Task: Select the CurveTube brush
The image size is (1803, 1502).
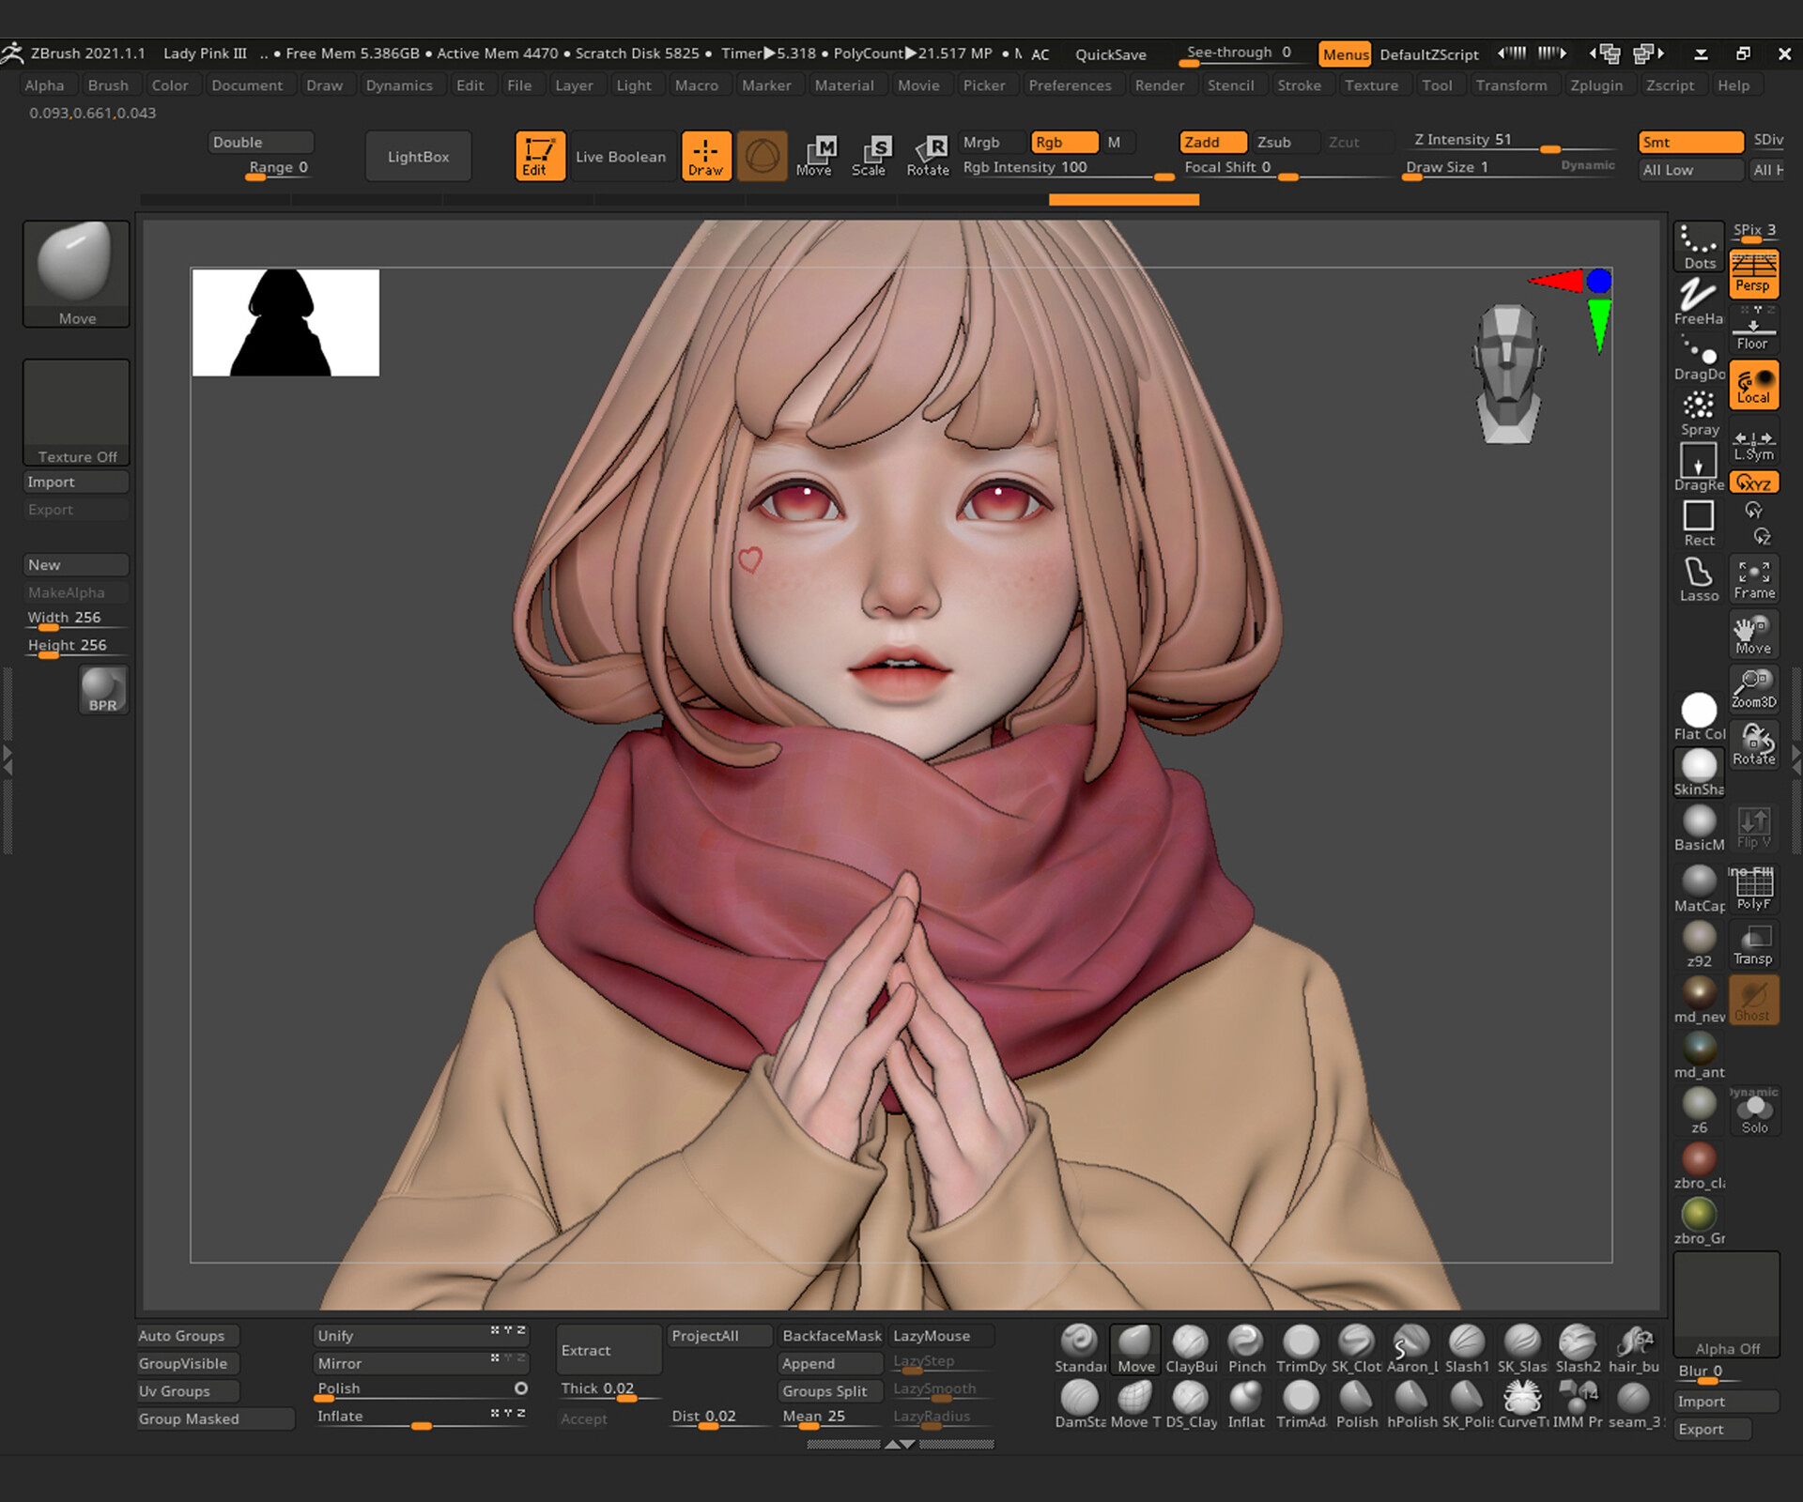Action: (x=1523, y=1405)
